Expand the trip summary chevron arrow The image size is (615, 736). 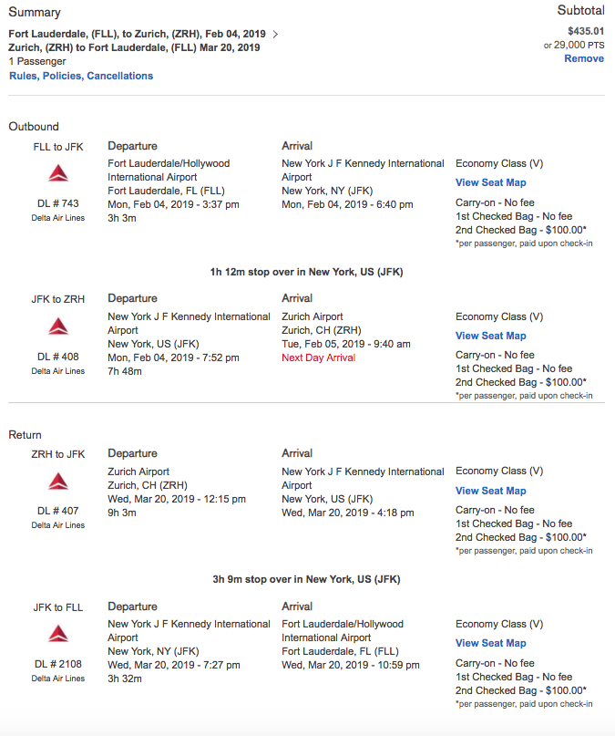click(276, 35)
